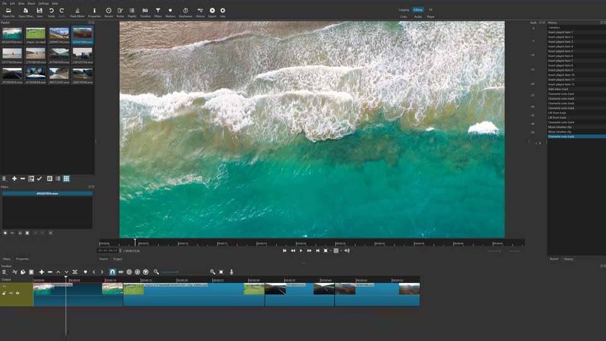Viewport: 606px width, 341px height.
Task: Zoom timeline to fit icon
Action: click(x=221, y=272)
